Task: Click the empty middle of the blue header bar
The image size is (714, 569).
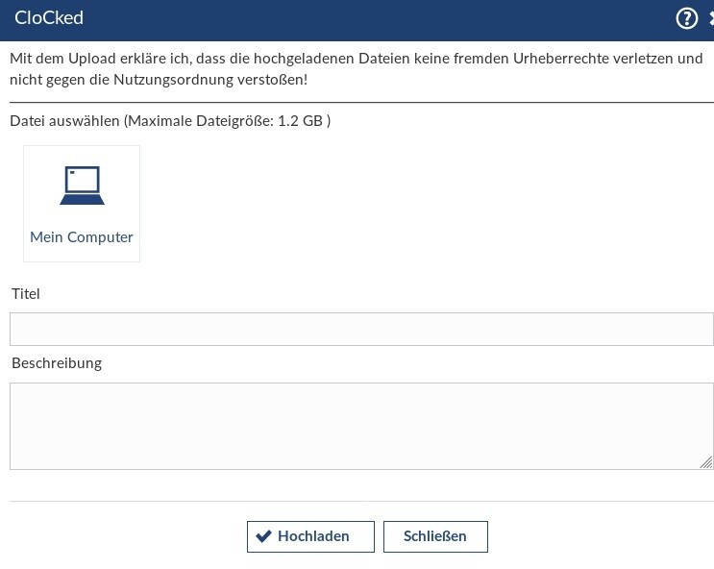Action: click(x=365, y=18)
